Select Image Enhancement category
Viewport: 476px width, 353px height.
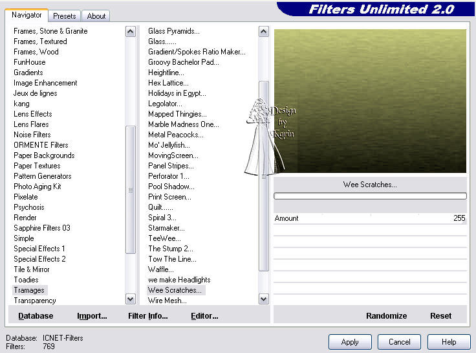tap(45, 83)
